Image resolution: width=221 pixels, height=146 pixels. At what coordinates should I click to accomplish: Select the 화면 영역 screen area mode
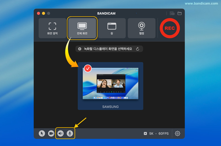click(x=52, y=28)
